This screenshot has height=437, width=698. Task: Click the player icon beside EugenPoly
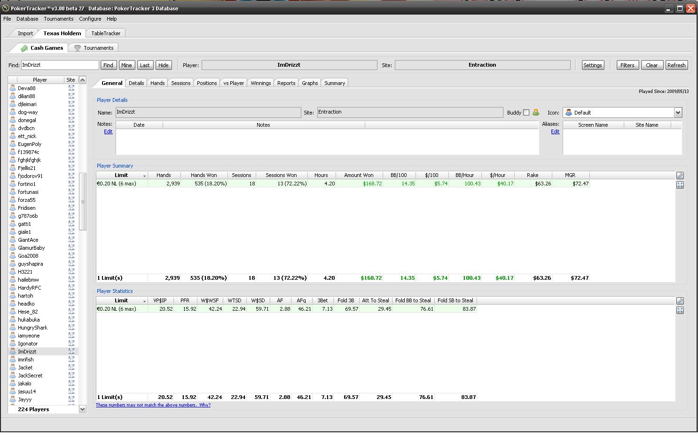coord(13,144)
